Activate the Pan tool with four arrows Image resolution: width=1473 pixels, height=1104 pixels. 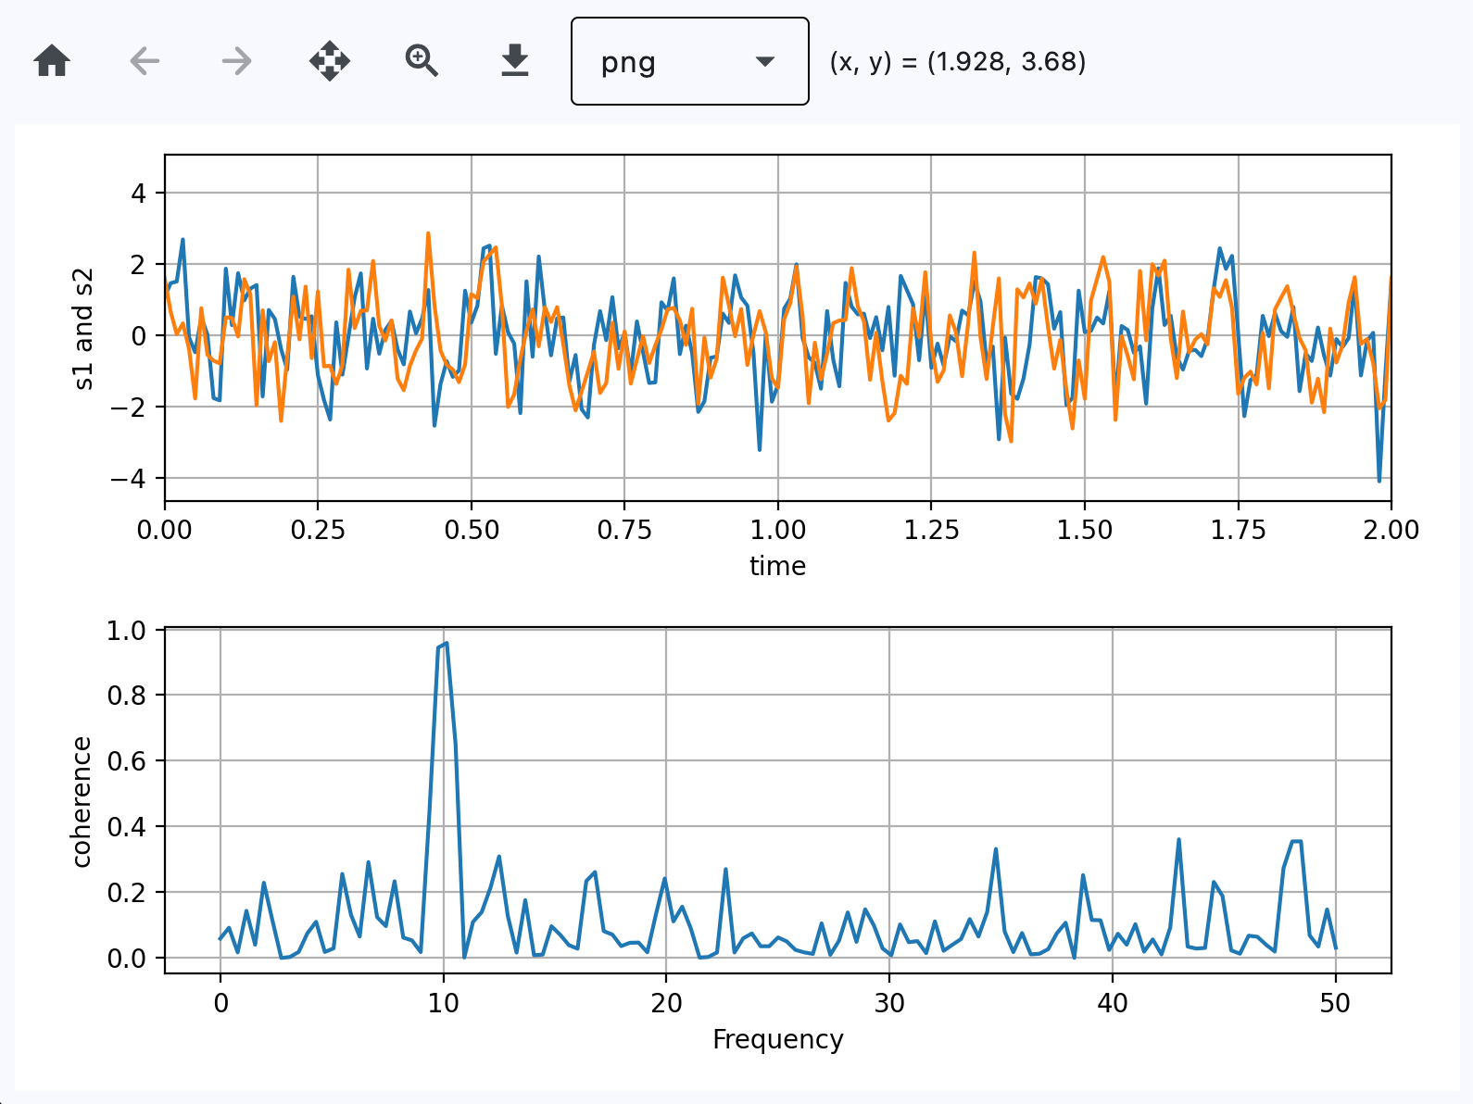point(330,61)
